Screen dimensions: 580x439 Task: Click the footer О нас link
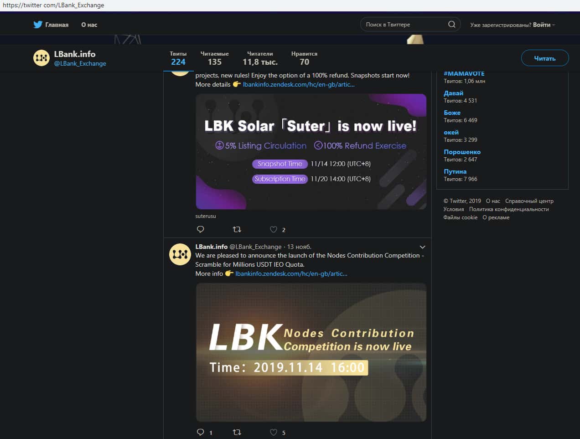tap(493, 201)
